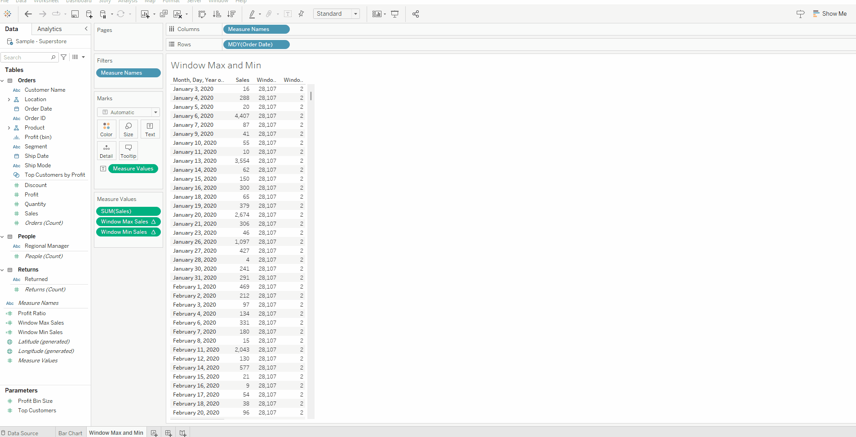The width and height of the screenshot is (856, 437).
Task: Open the Tooltip editor on the Marks card
Action: tap(128, 151)
